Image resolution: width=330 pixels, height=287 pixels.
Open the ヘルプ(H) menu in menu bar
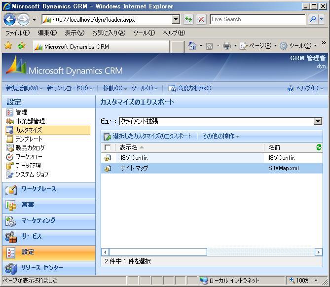174,33
